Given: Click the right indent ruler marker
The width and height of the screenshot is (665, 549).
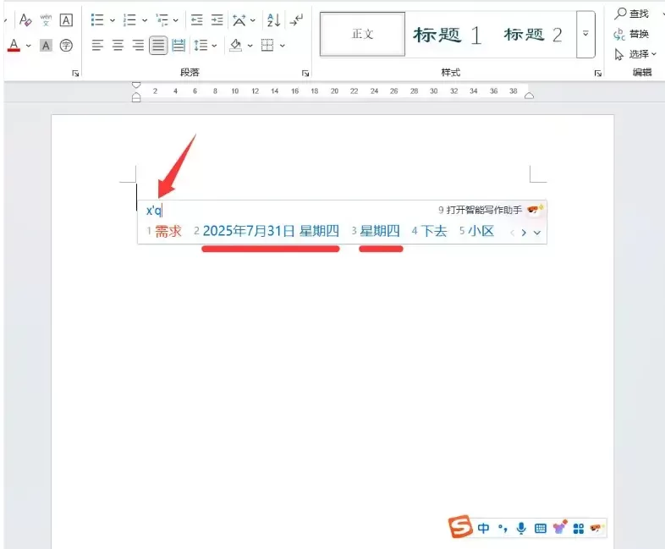Looking at the screenshot, I should coord(529,96).
